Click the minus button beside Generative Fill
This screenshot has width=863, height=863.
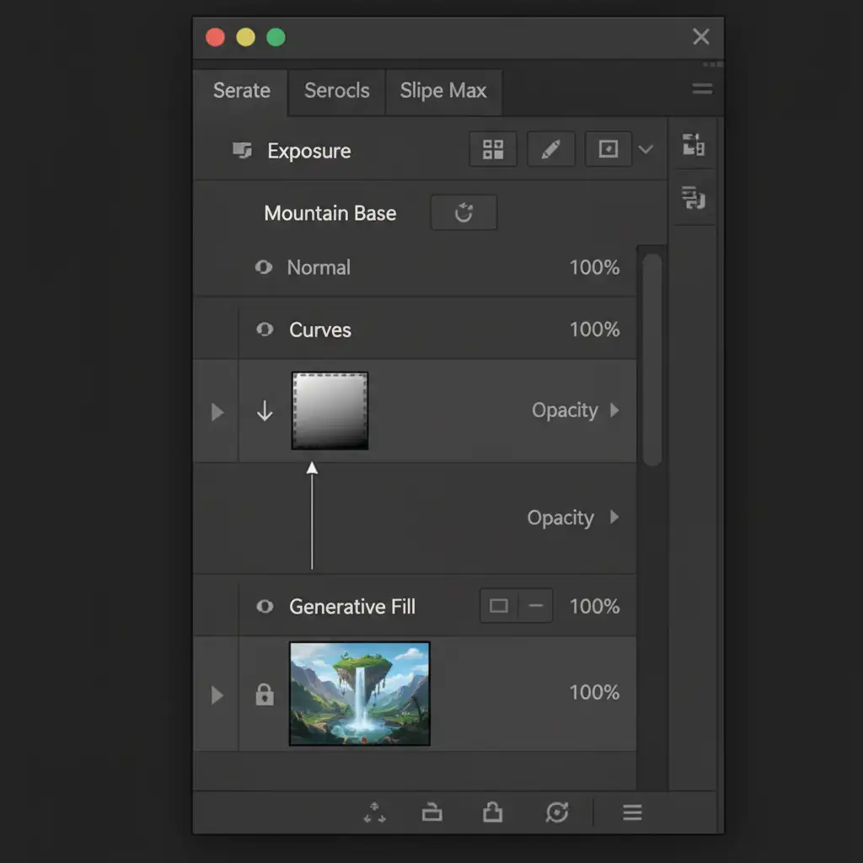pyautogui.click(x=535, y=606)
